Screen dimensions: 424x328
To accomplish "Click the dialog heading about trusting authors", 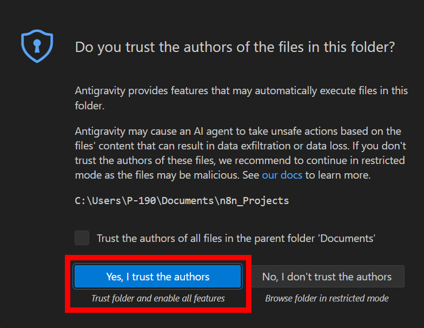I will pos(235,47).
